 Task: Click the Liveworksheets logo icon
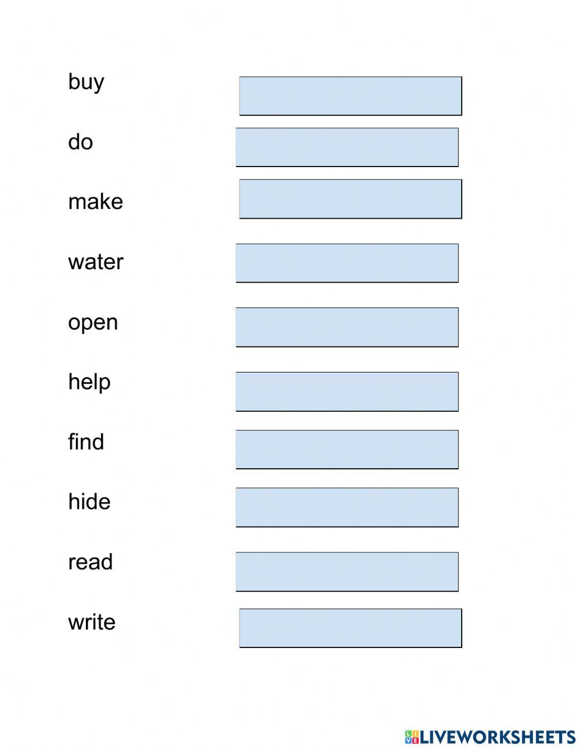tap(412, 737)
